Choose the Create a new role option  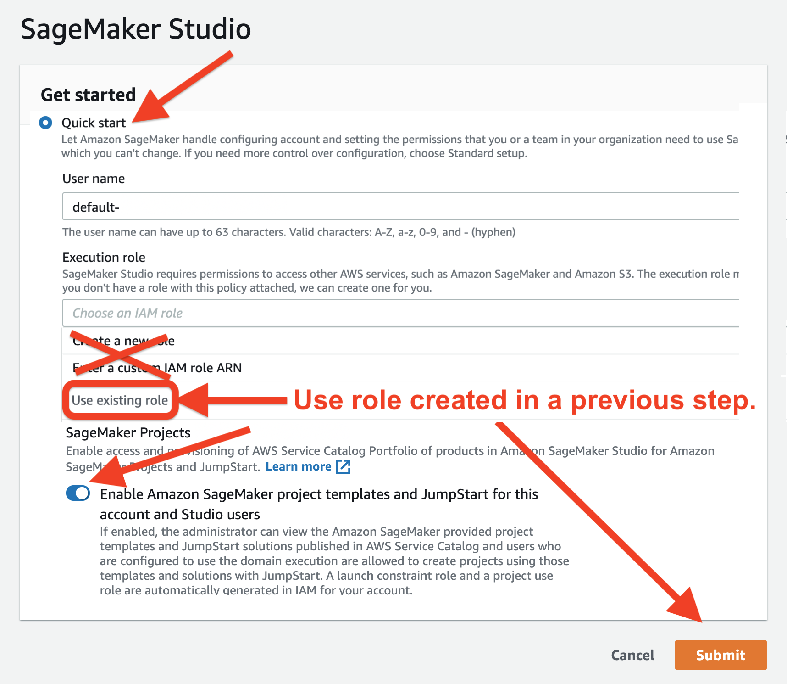coord(401,341)
